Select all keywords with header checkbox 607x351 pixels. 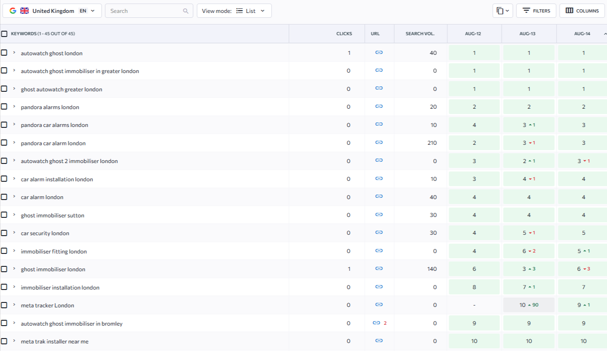(4, 34)
